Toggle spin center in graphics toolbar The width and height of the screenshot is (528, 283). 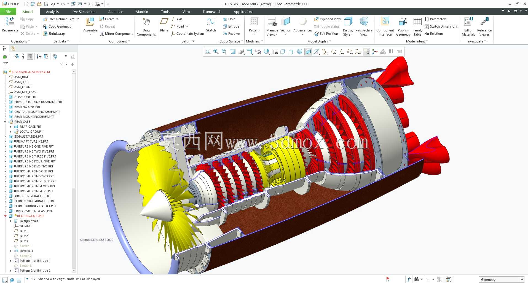coord(374,52)
